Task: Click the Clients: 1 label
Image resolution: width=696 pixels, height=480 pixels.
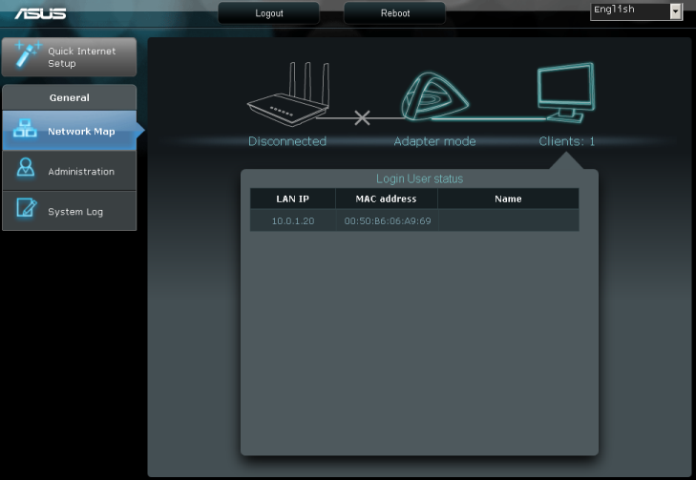Action: click(566, 141)
